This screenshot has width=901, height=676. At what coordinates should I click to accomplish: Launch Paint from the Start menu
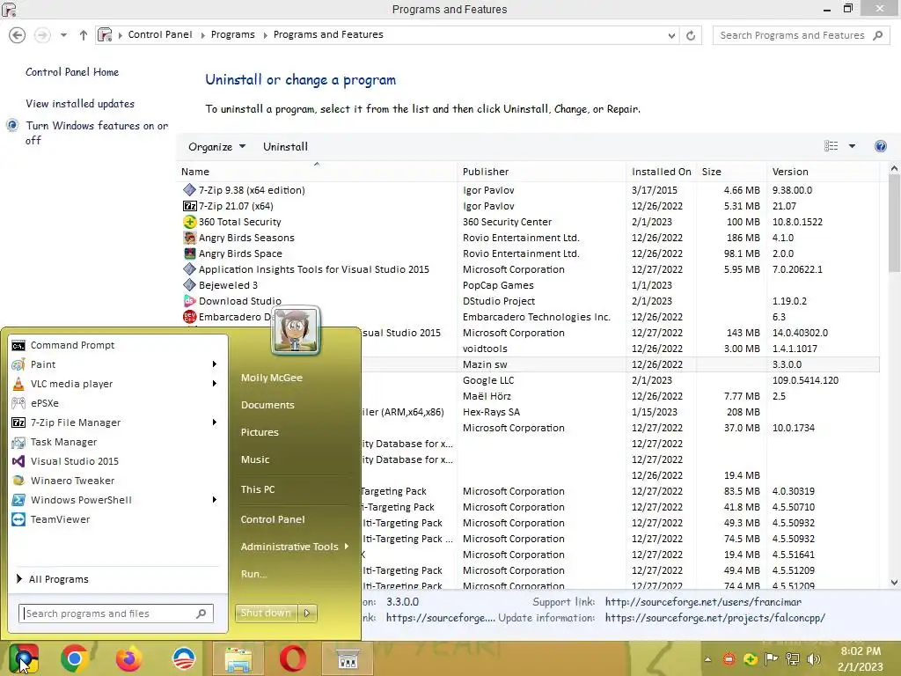[x=43, y=364]
